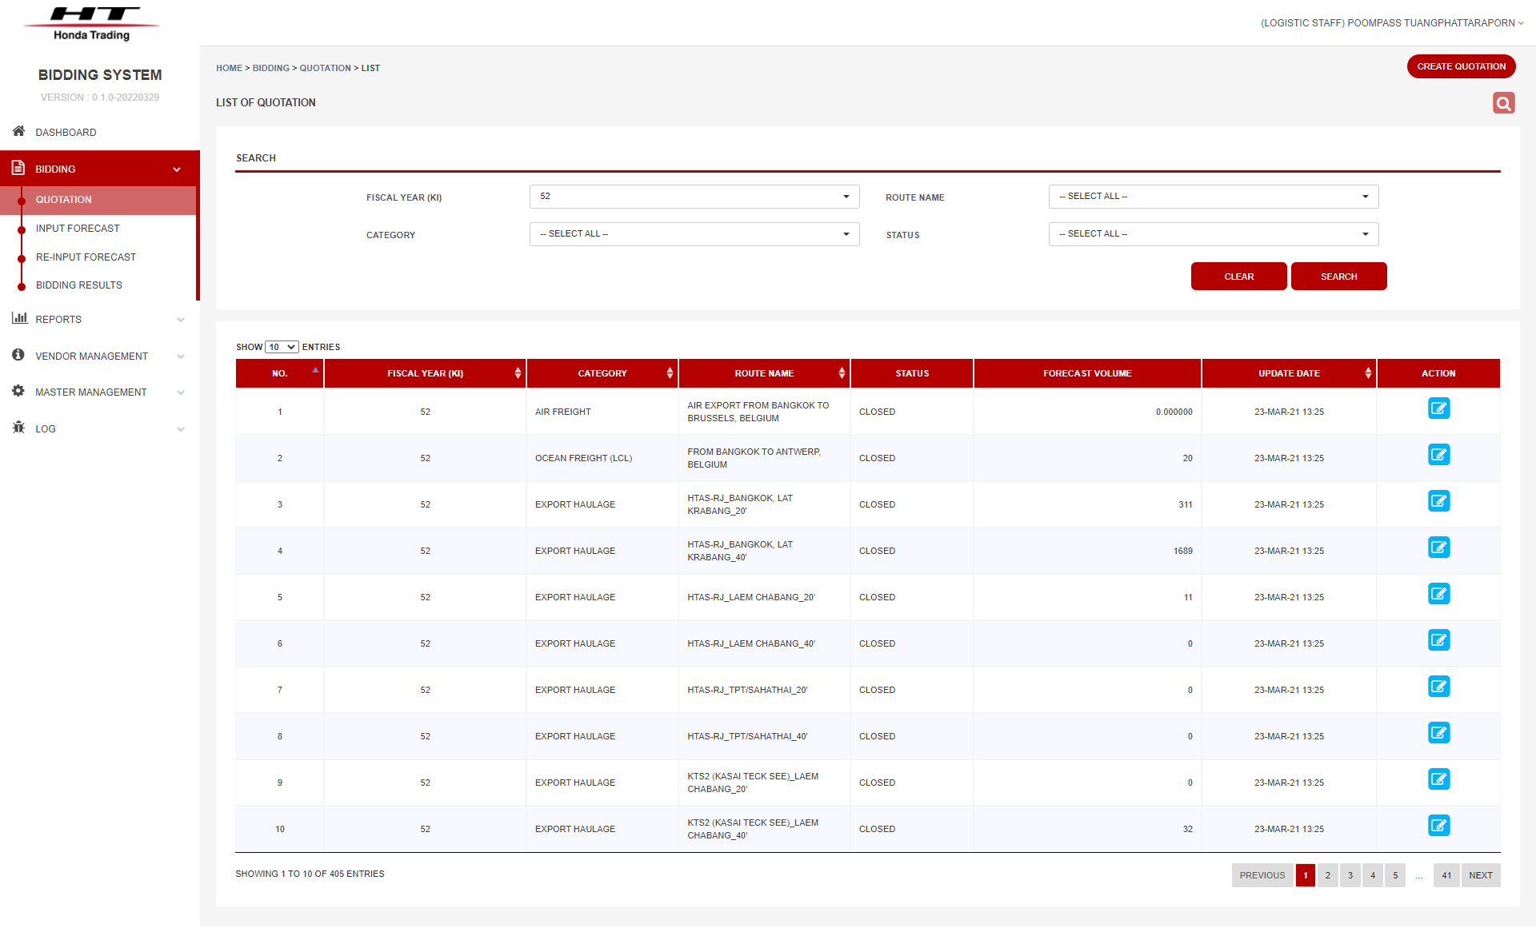Open the search magnifier icon
The width and height of the screenshot is (1536, 940).
coord(1502,102)
